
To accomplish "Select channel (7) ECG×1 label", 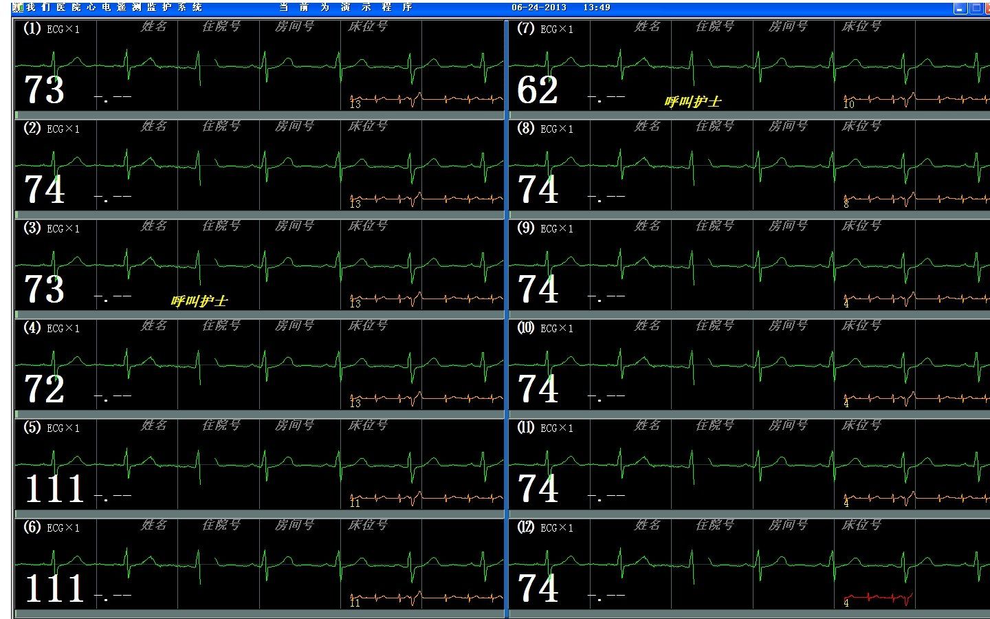I will (545, 29).
